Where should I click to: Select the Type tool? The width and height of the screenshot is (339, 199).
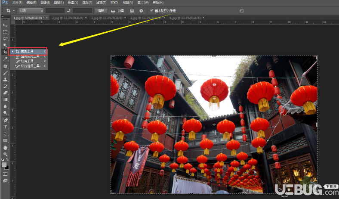(5, 127)
